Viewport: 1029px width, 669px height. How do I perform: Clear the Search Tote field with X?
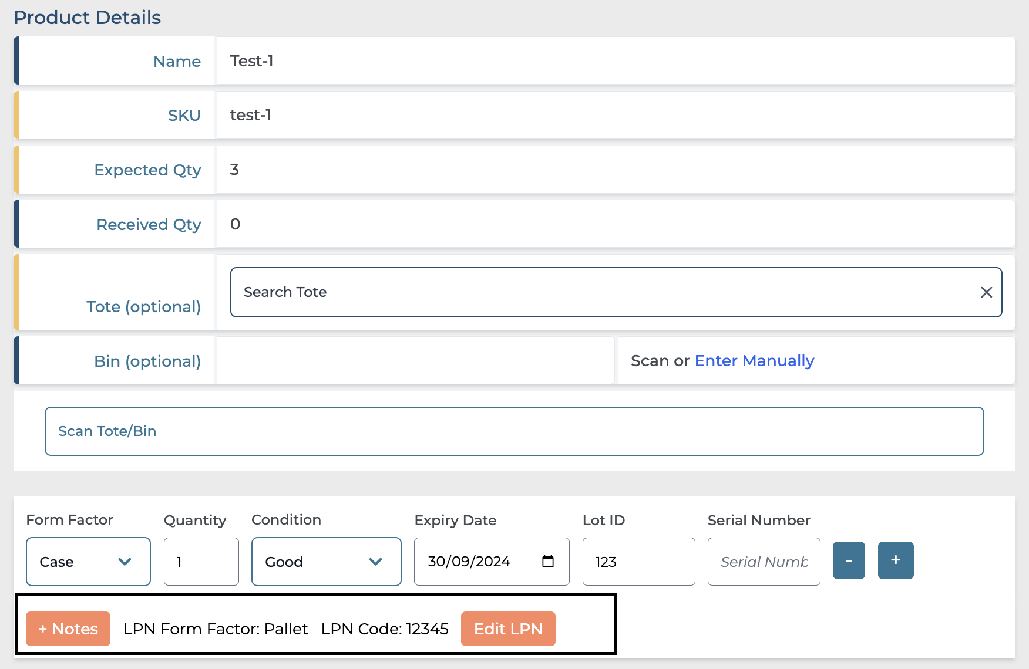coord(986,292)
